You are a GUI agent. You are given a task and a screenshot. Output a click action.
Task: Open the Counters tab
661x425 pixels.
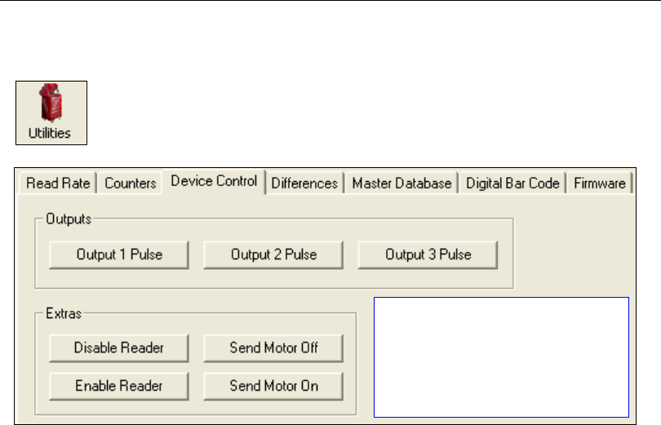pos(130,184)
